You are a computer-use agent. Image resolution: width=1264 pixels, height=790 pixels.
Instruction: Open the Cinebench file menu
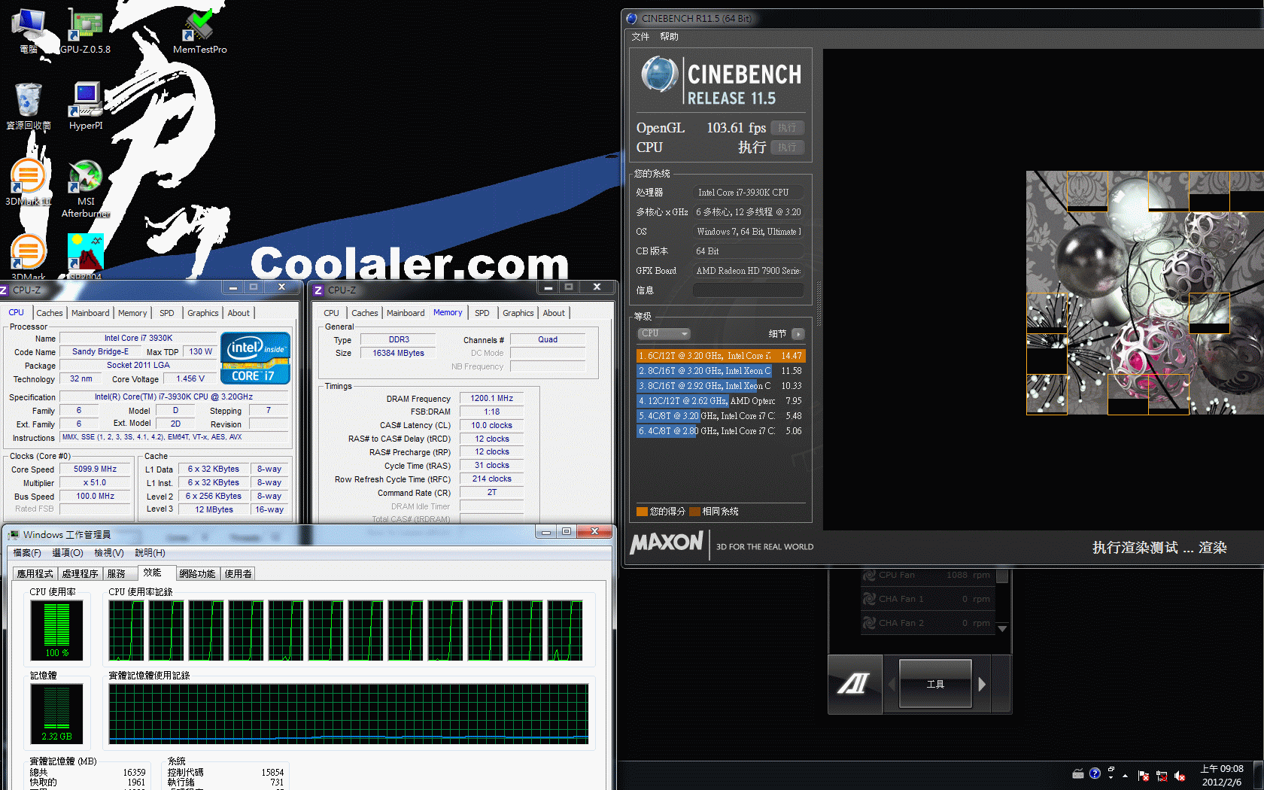coord(640,36)
